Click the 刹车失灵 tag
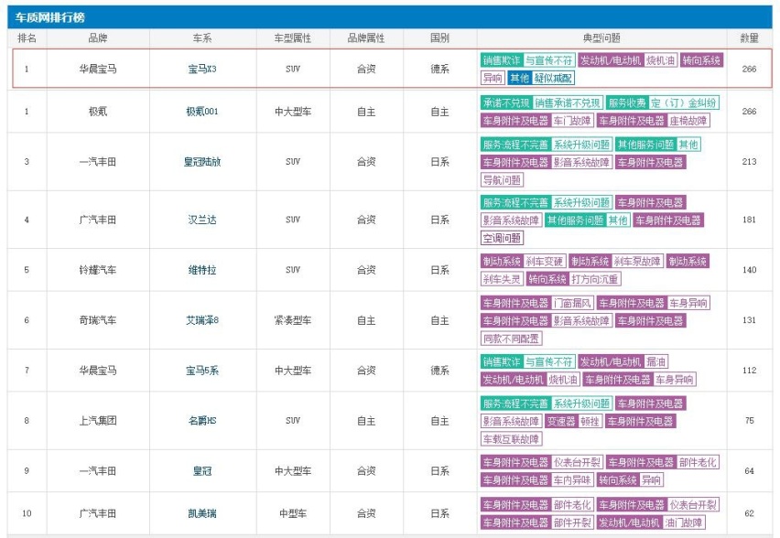780x538 pixels. click(x=502, y=279)
